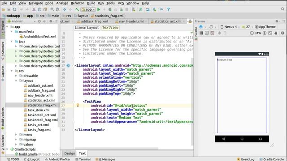Image resolution: width=287 pixels, height=161 pixels.
Task: Select the LinearLayout breadcrumb in the editor
Action: pos(87,28)
